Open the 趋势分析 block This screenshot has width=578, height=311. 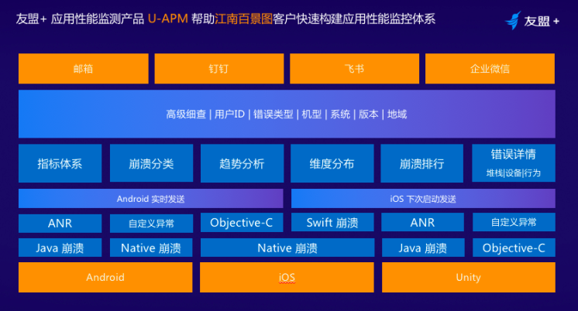(242, 163)
